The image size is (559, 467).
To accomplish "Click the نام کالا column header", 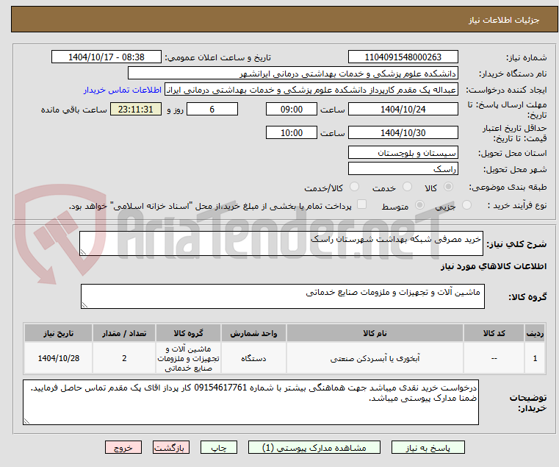I will (x=375, y=333).
